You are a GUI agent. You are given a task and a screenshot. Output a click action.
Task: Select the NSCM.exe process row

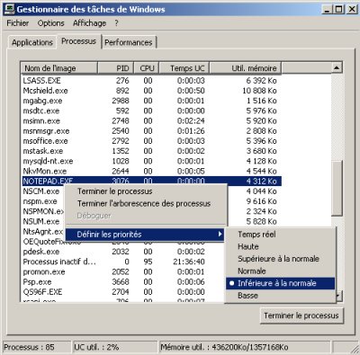click(41, 191)
